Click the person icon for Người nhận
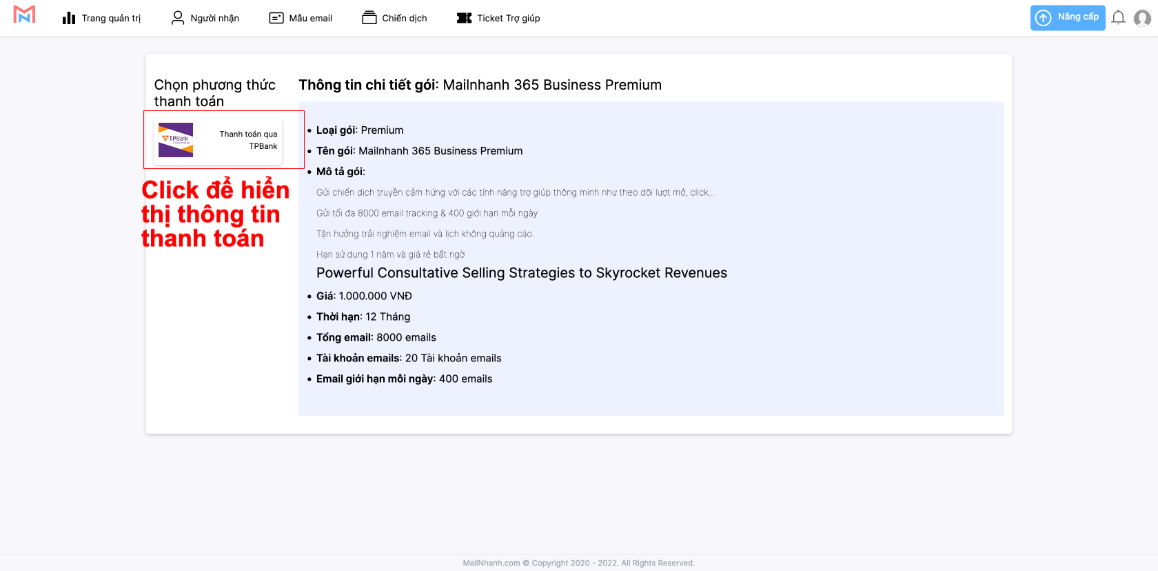Screen dimensions: 1158x571 point(178,18)
